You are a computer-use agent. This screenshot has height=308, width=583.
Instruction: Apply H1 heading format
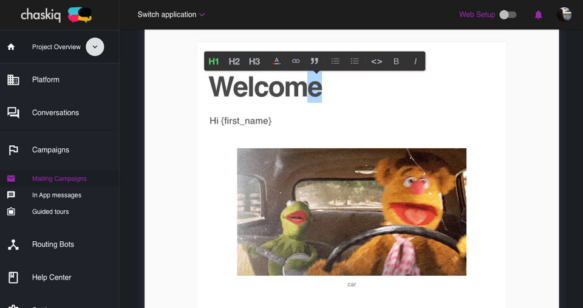[214, 61]
